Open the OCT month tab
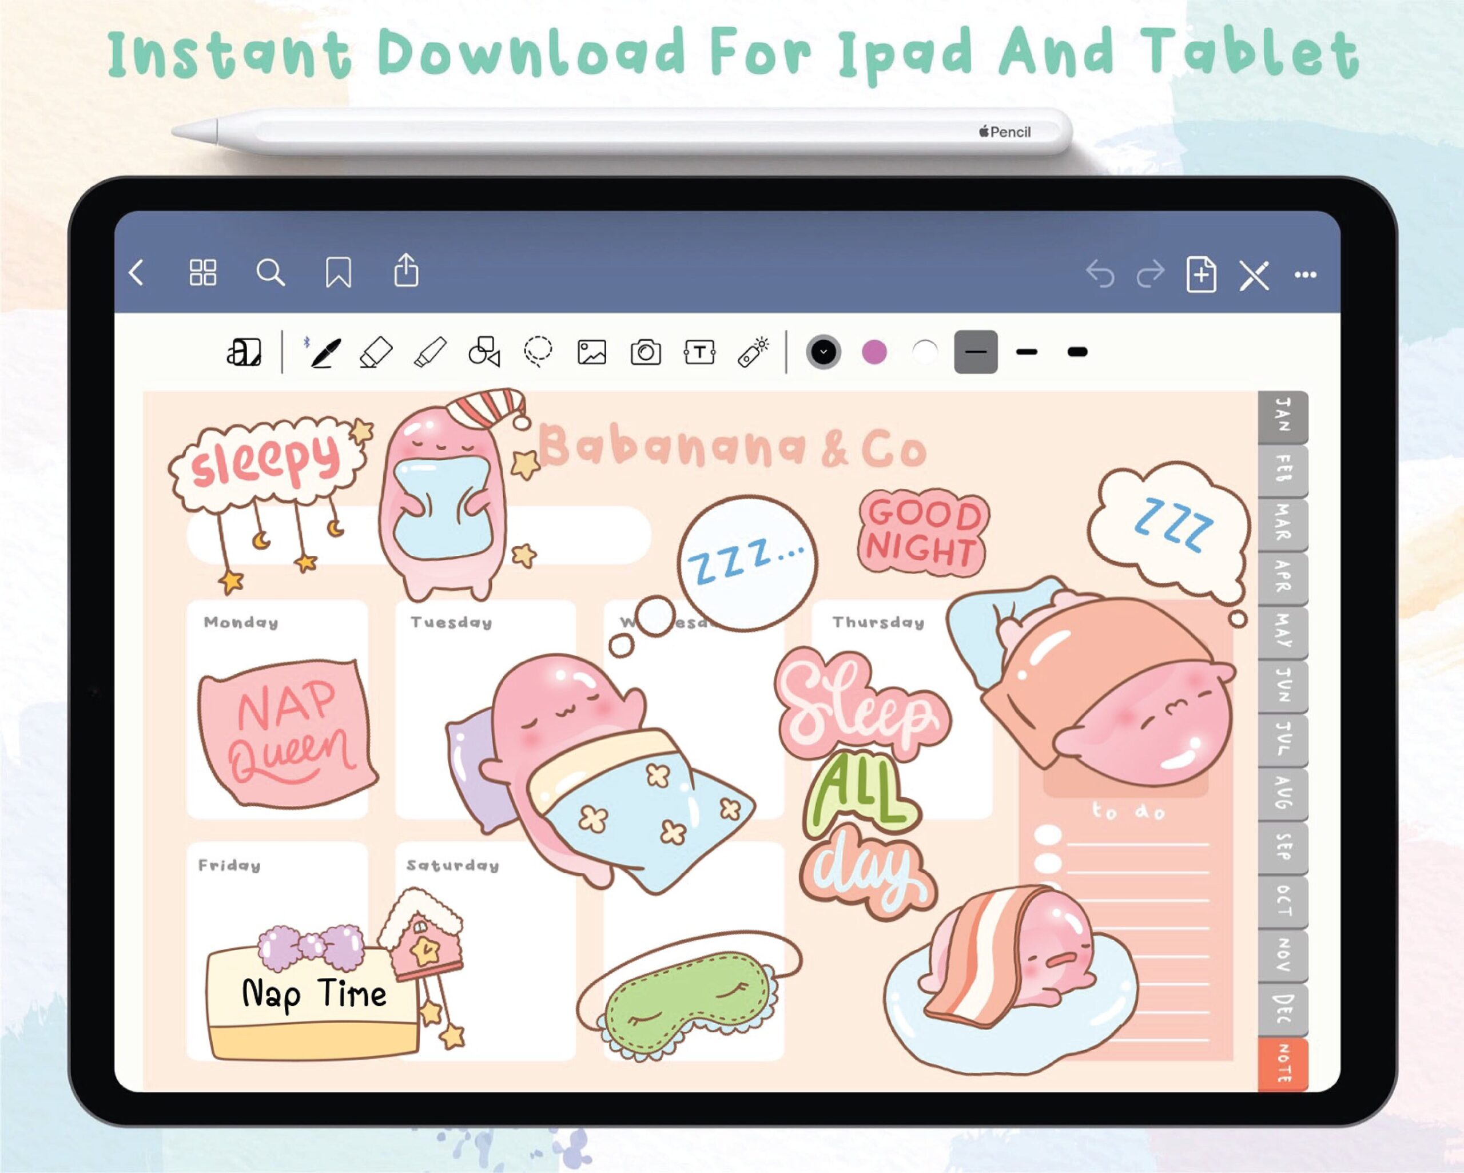Screen dimensions: 1464x1173 pyautogui.click(x=1283, y=901)
